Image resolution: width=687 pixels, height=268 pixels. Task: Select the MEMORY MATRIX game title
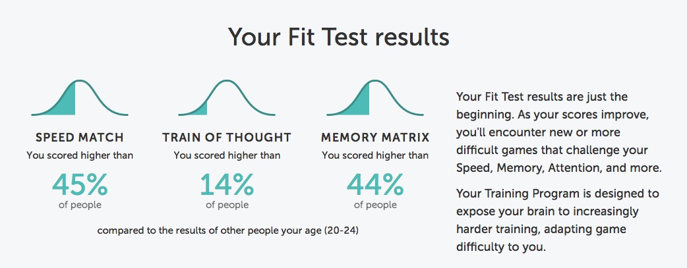pos(375,138)
